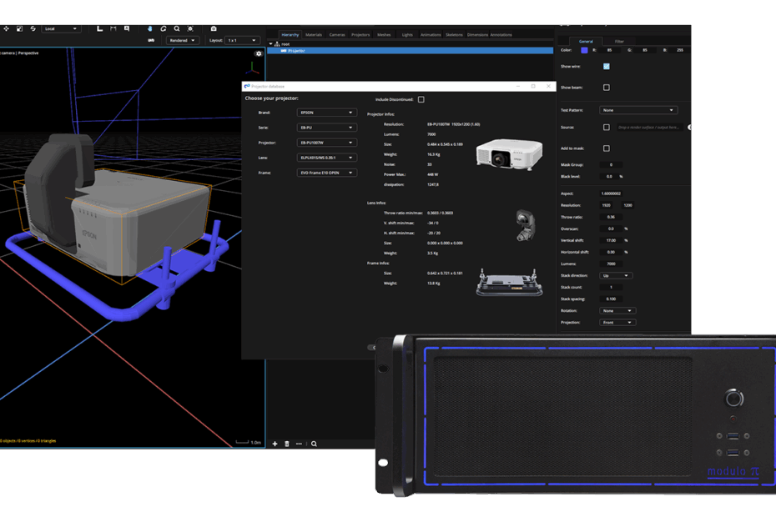Open the Rendered display mode dropdown
This screenshot has width=776, height=517.
pos(182,40)
